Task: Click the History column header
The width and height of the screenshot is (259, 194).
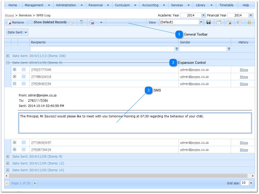Action: coord(243,42)
